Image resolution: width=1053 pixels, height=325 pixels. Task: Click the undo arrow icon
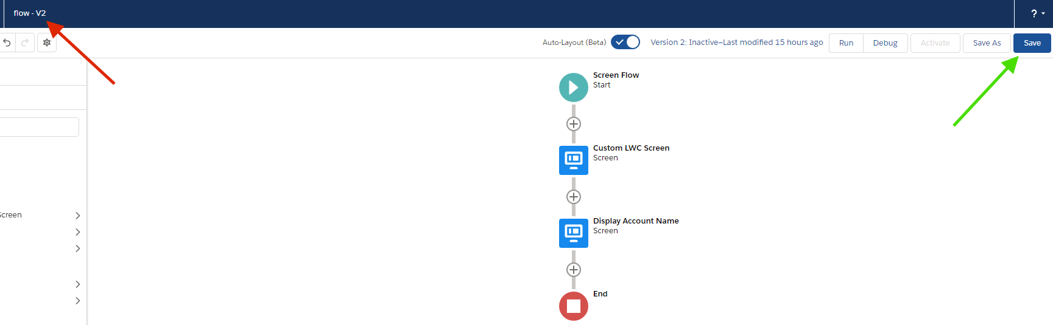point(7,43)
